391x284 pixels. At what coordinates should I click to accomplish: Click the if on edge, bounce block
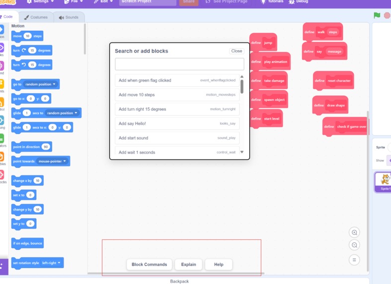(x=27, y=243)
